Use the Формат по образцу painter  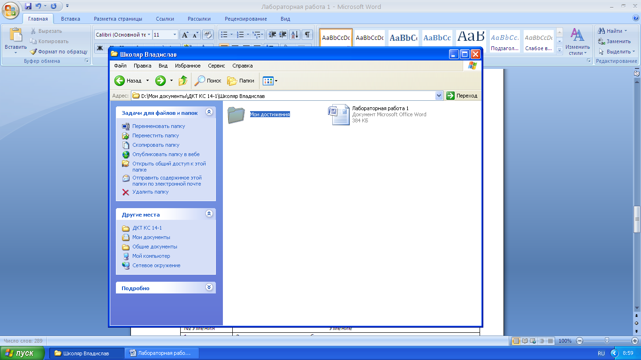click(59, 52)
